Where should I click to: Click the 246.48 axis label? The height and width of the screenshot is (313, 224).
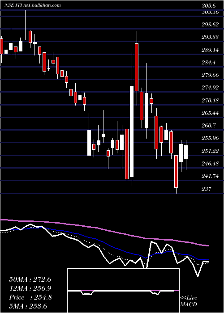pos(210,164)
